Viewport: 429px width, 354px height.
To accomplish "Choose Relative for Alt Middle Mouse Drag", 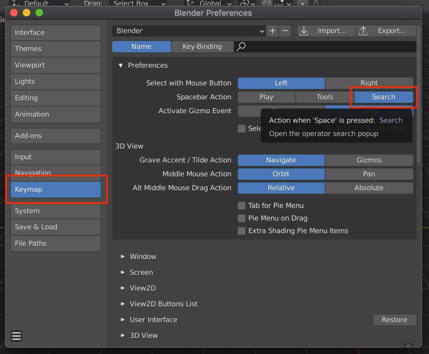I will coord(281,188).
